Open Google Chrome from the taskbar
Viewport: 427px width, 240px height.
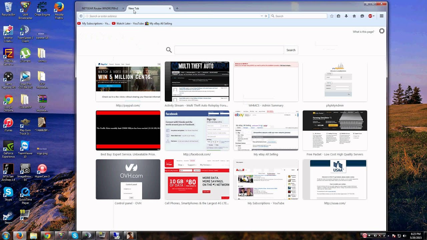pyautogui.click(x=47, y=236)
